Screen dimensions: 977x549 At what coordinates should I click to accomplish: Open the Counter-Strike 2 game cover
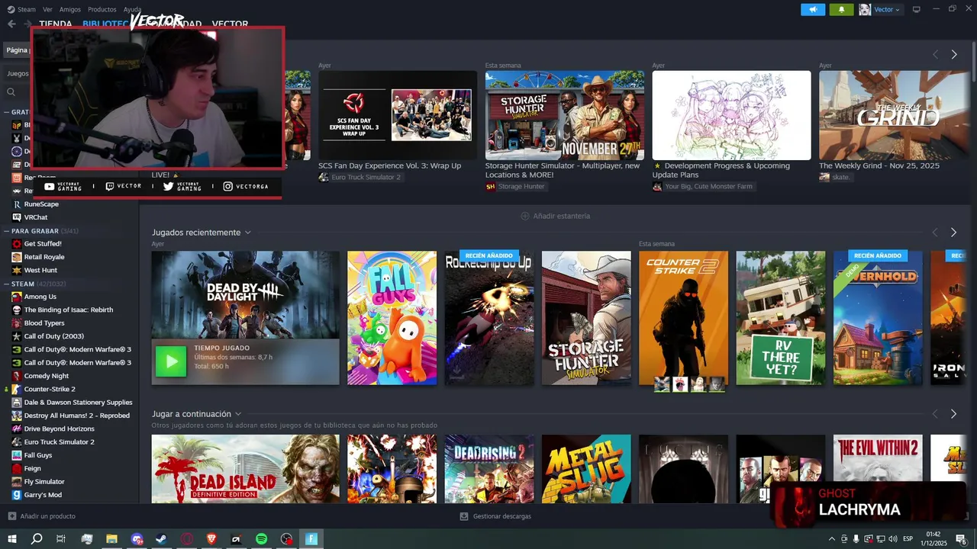pos(683,318)
